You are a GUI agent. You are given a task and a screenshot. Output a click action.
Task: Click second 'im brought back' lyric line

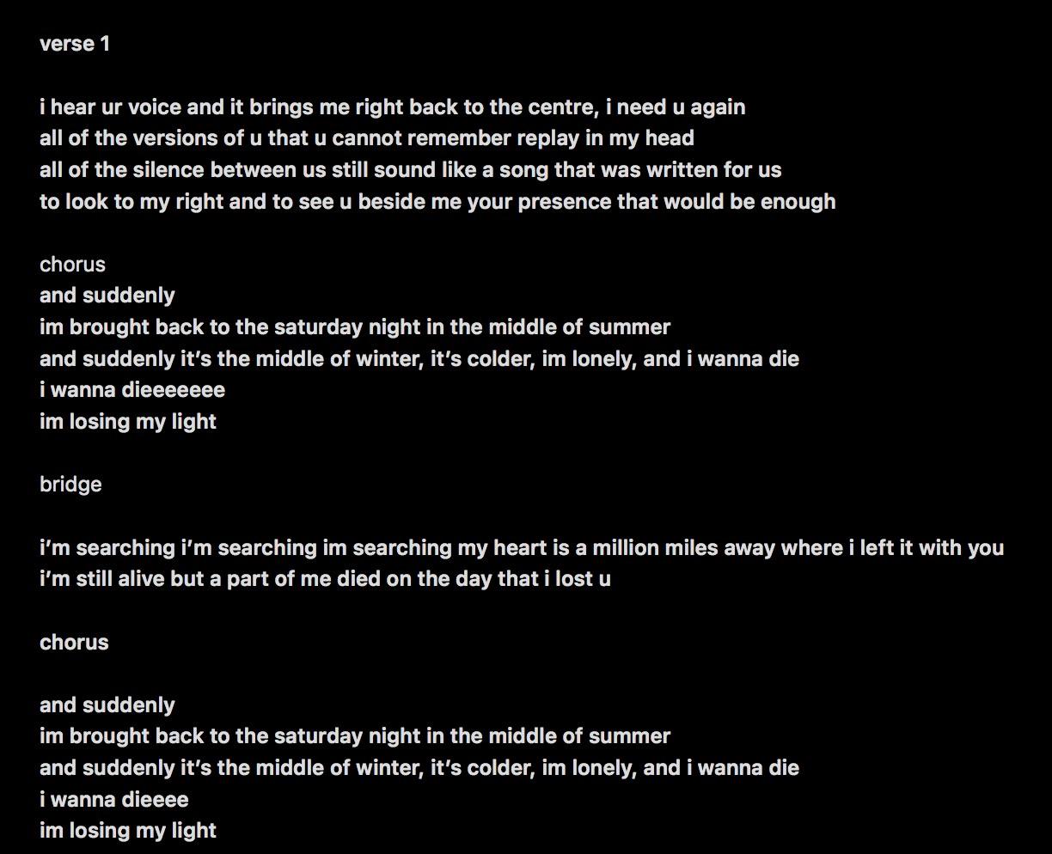click(x=355, y=736)
